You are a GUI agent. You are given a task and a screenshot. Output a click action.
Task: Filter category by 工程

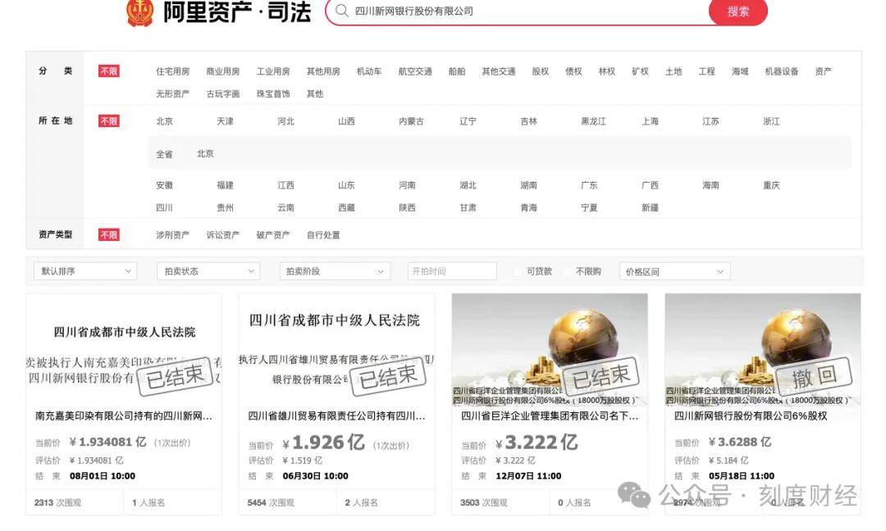tap(707, 71)
